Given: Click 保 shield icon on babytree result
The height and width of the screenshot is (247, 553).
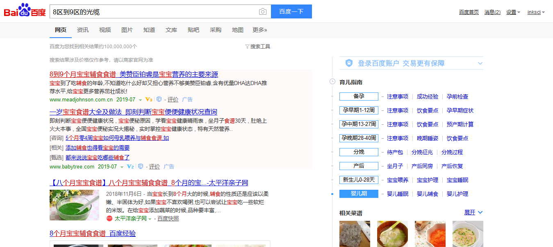Looking at the screenshot, I should tap(141, 166).
